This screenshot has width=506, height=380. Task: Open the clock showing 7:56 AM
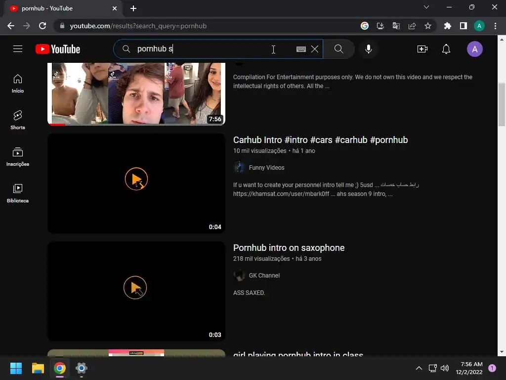469,368
